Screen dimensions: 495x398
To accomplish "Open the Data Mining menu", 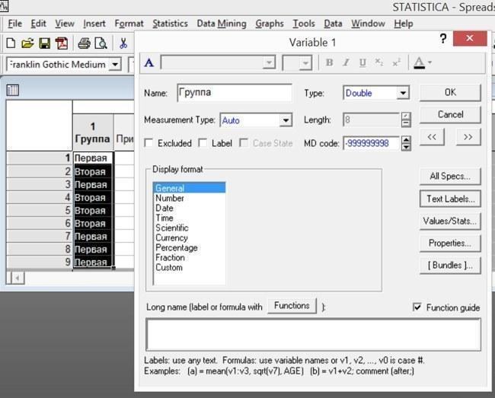I will tap(222, 24).
